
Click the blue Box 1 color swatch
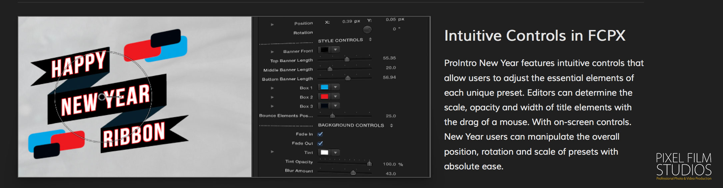point(325,87)
